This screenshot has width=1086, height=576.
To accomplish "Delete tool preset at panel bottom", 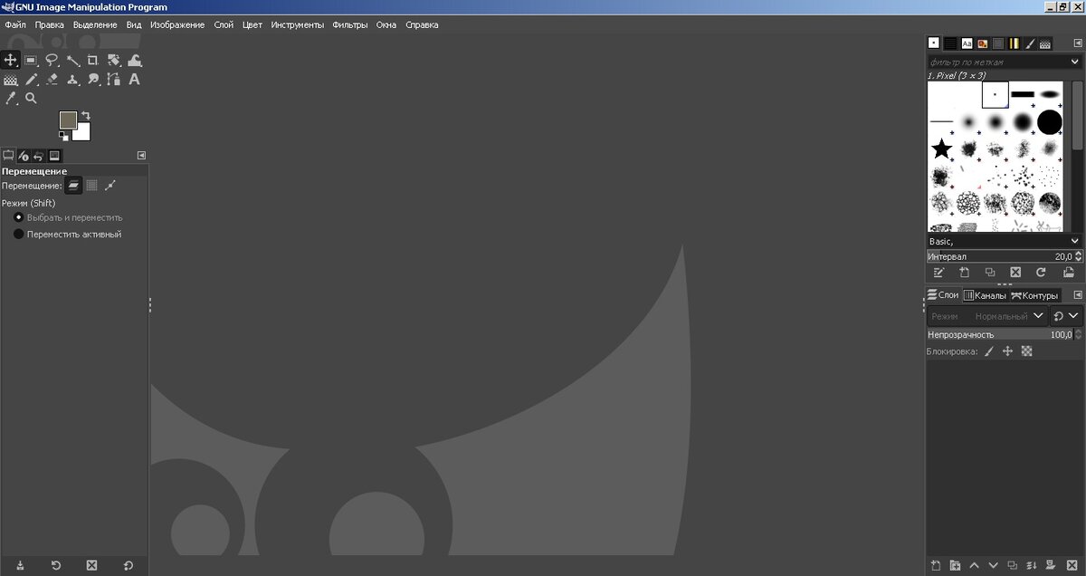I will pyautogui.click(x=91, y=565).
